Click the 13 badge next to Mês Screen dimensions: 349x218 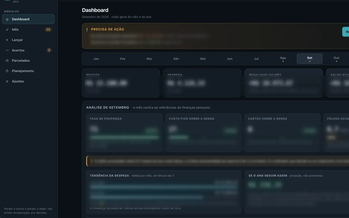[48, 30]
